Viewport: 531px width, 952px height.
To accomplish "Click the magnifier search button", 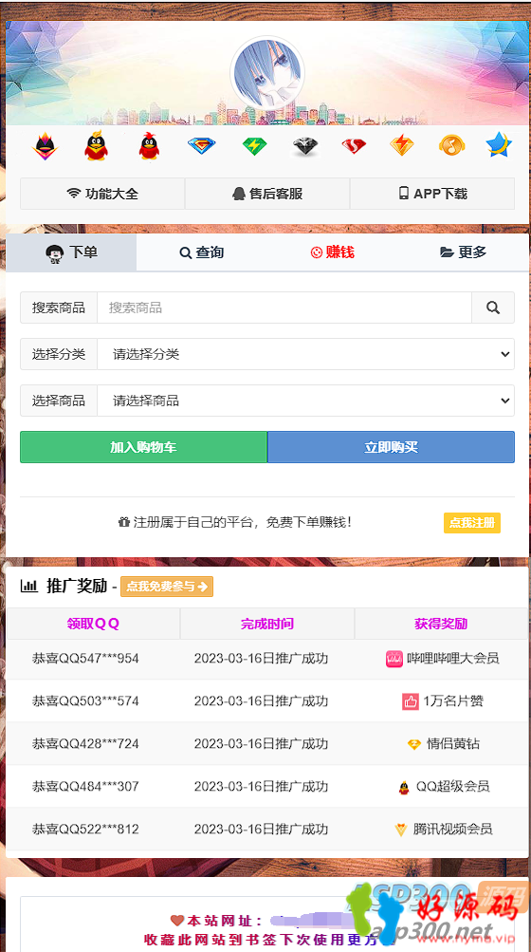I will (493, 308).
